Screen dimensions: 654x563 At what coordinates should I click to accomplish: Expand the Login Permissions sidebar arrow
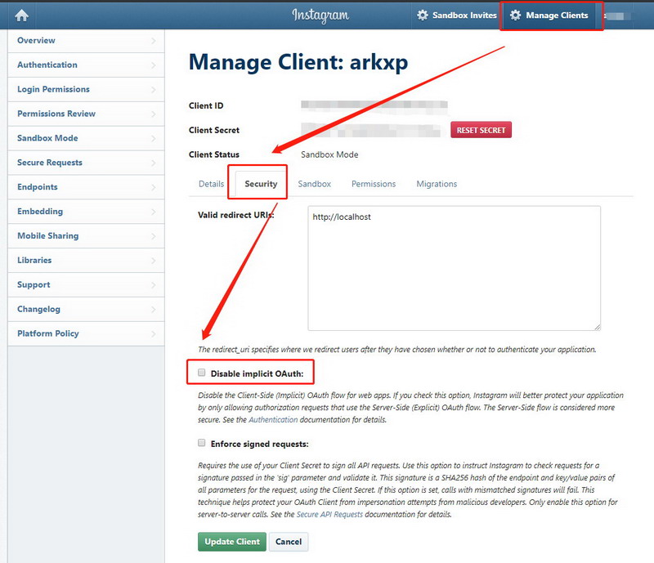154,89
